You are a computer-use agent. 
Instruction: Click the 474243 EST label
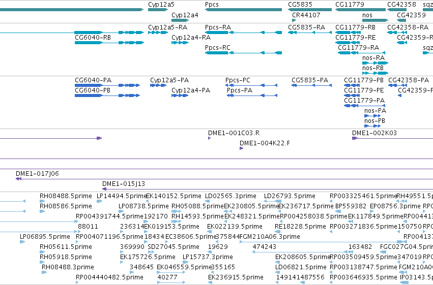click(x=264, y=247)
